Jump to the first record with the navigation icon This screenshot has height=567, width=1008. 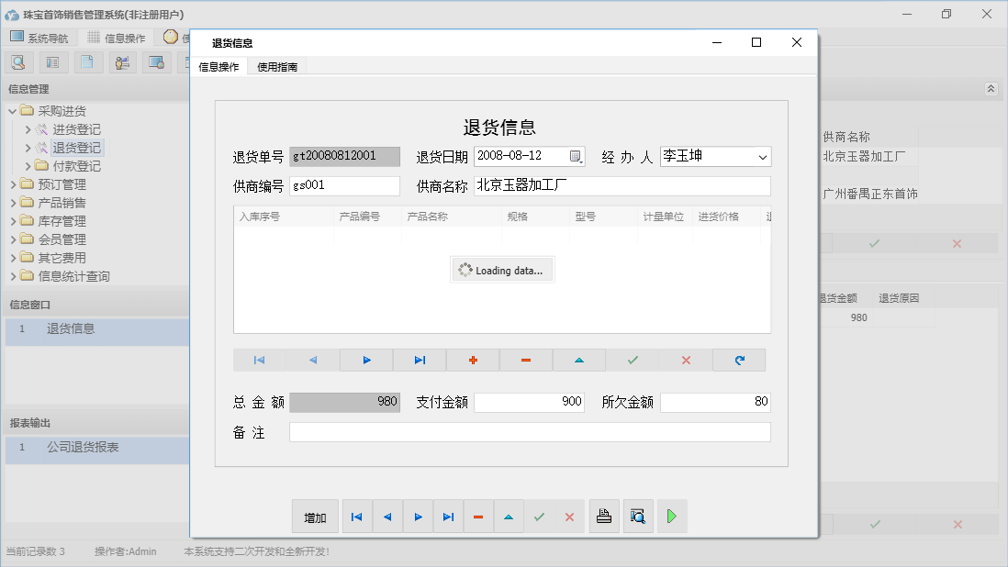pyautogui.click(x=258, y=360)
